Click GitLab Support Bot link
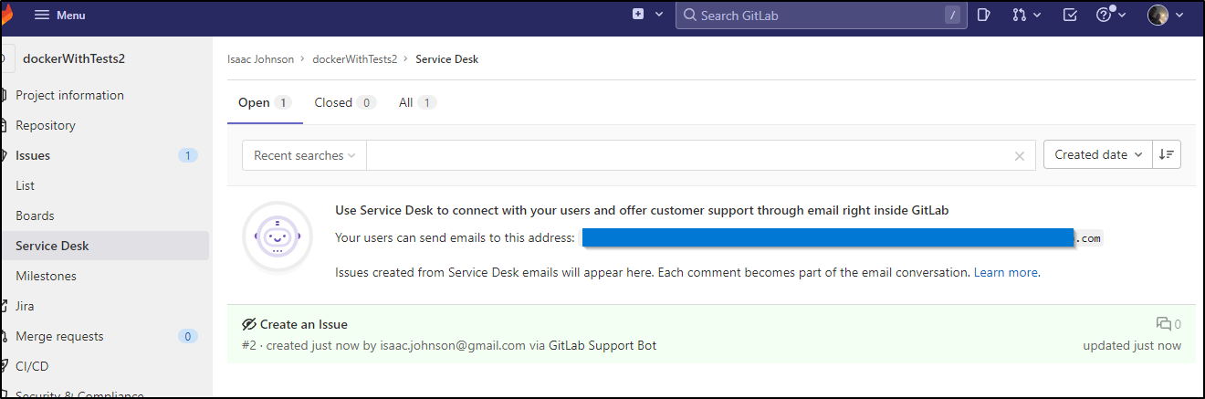The width and height of the screenshot is (1205, 399). (602, 345)
